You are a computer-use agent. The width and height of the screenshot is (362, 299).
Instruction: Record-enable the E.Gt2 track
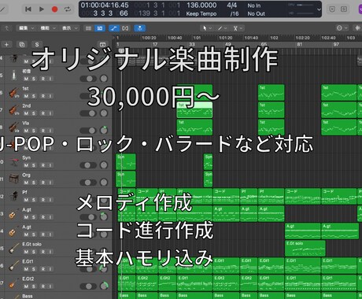point(42,286)
